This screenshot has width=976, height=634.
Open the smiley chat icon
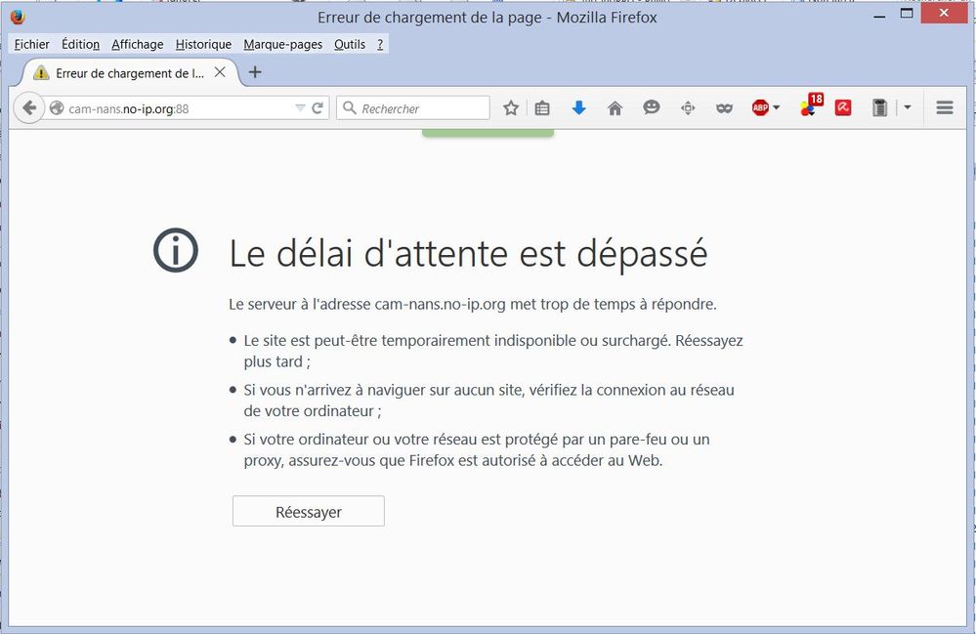coord(651,107)
